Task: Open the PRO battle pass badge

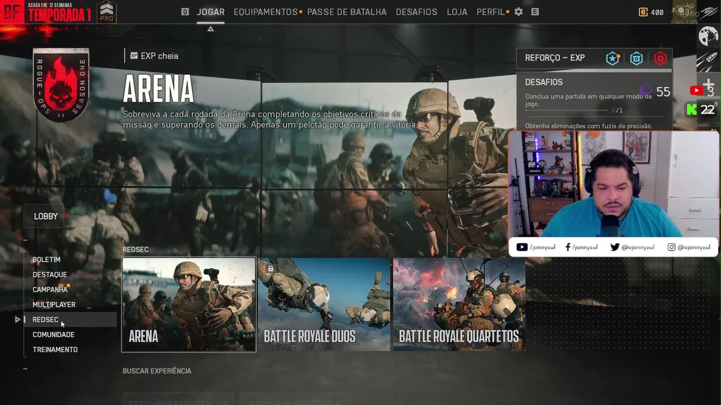Action: click(106, 12)
